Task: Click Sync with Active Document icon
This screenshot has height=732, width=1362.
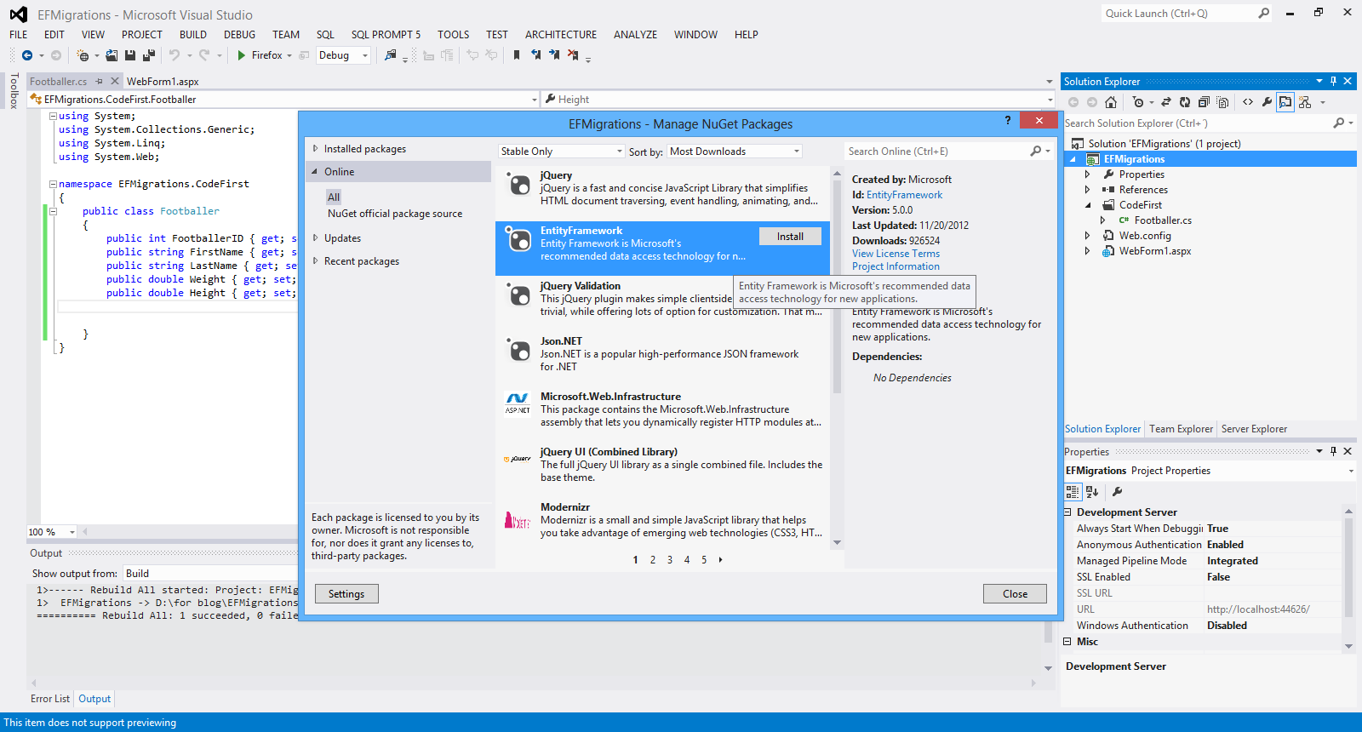Action: tap(1166, 102)
